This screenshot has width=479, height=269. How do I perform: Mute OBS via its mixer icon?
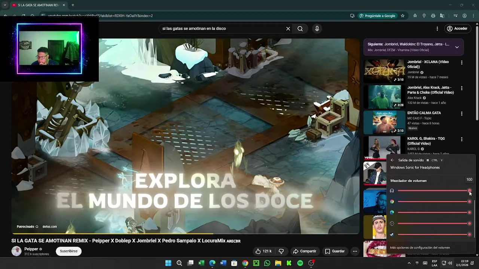pos(392,223)
